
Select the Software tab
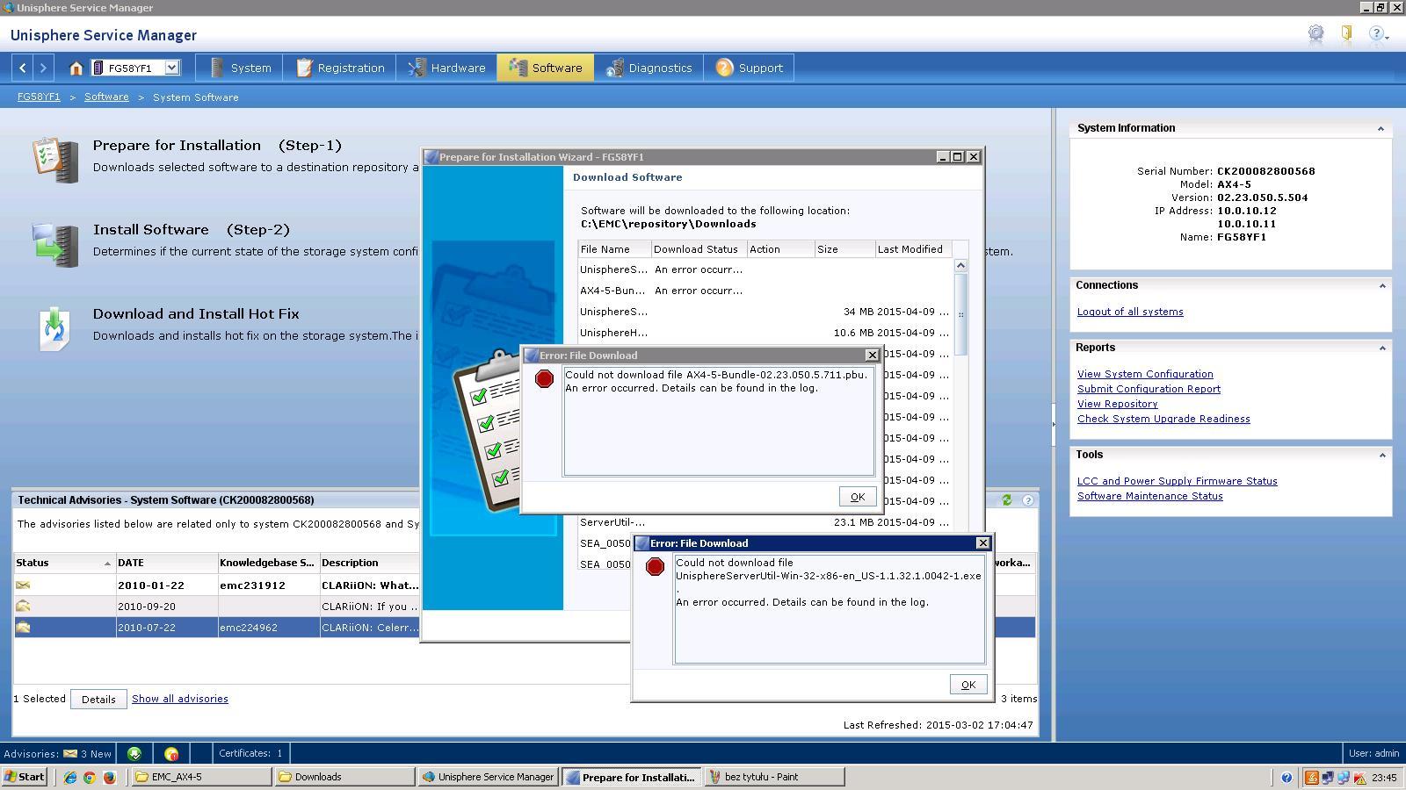[x=545, y=68]
